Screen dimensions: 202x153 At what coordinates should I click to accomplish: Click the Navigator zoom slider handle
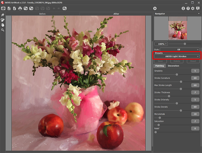click(x=185, y=44)
